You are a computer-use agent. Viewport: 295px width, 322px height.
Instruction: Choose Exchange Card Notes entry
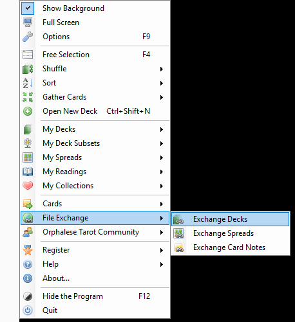coord(231,247)
